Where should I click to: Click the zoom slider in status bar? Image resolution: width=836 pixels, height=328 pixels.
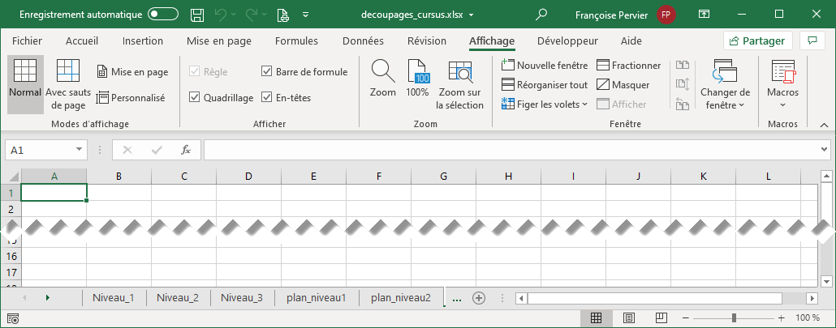click(x=734, y=318)
